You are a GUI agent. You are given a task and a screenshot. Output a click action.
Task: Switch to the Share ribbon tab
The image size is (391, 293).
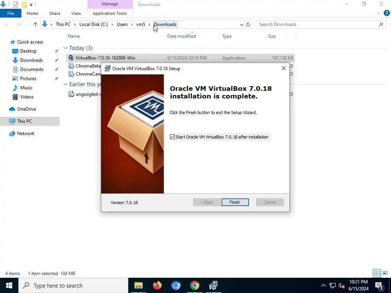click(x=55, y=13)
